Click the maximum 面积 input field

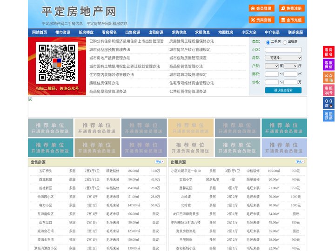click(290, 74)
